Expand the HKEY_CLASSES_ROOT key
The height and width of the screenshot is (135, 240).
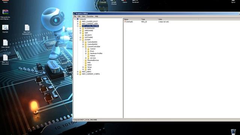pos(78,21)
